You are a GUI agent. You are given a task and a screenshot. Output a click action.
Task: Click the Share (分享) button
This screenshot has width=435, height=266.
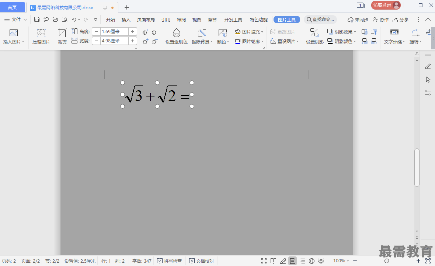pyautogui.click(x=400, y=20)
